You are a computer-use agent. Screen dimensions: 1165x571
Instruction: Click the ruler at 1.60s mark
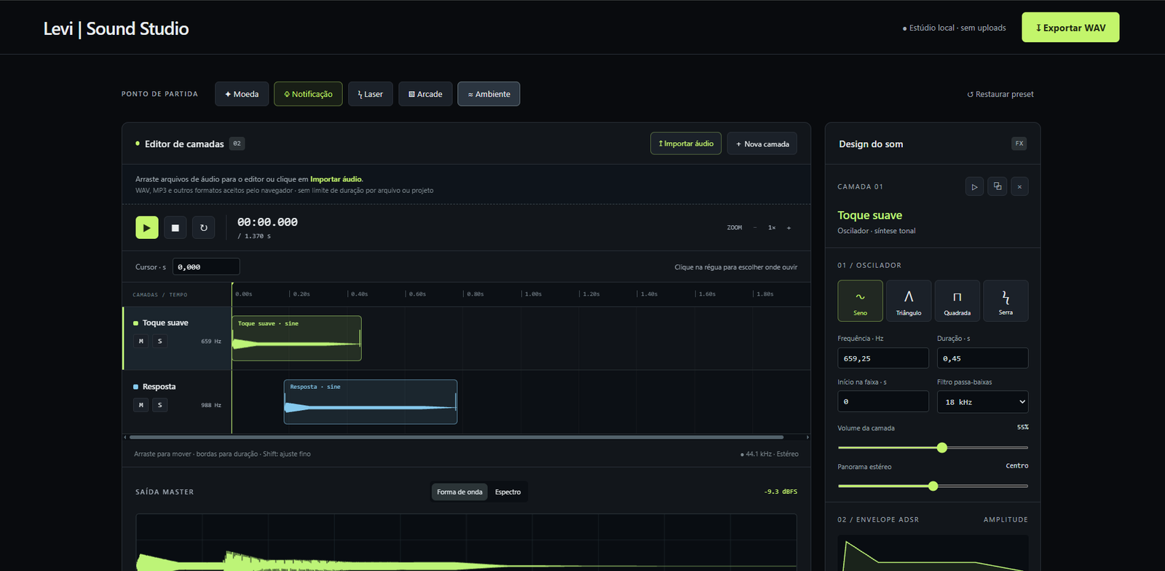coord(707,294)
